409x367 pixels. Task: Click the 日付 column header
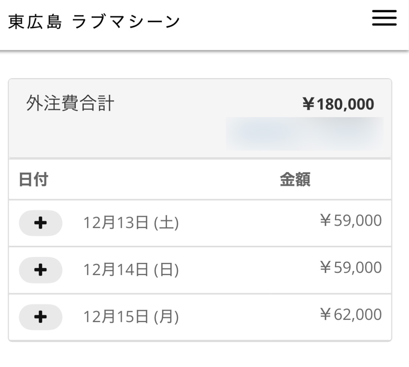point(33,180)
